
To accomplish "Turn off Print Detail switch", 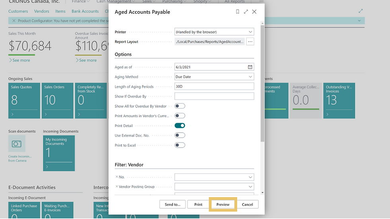I will (180, 126).
